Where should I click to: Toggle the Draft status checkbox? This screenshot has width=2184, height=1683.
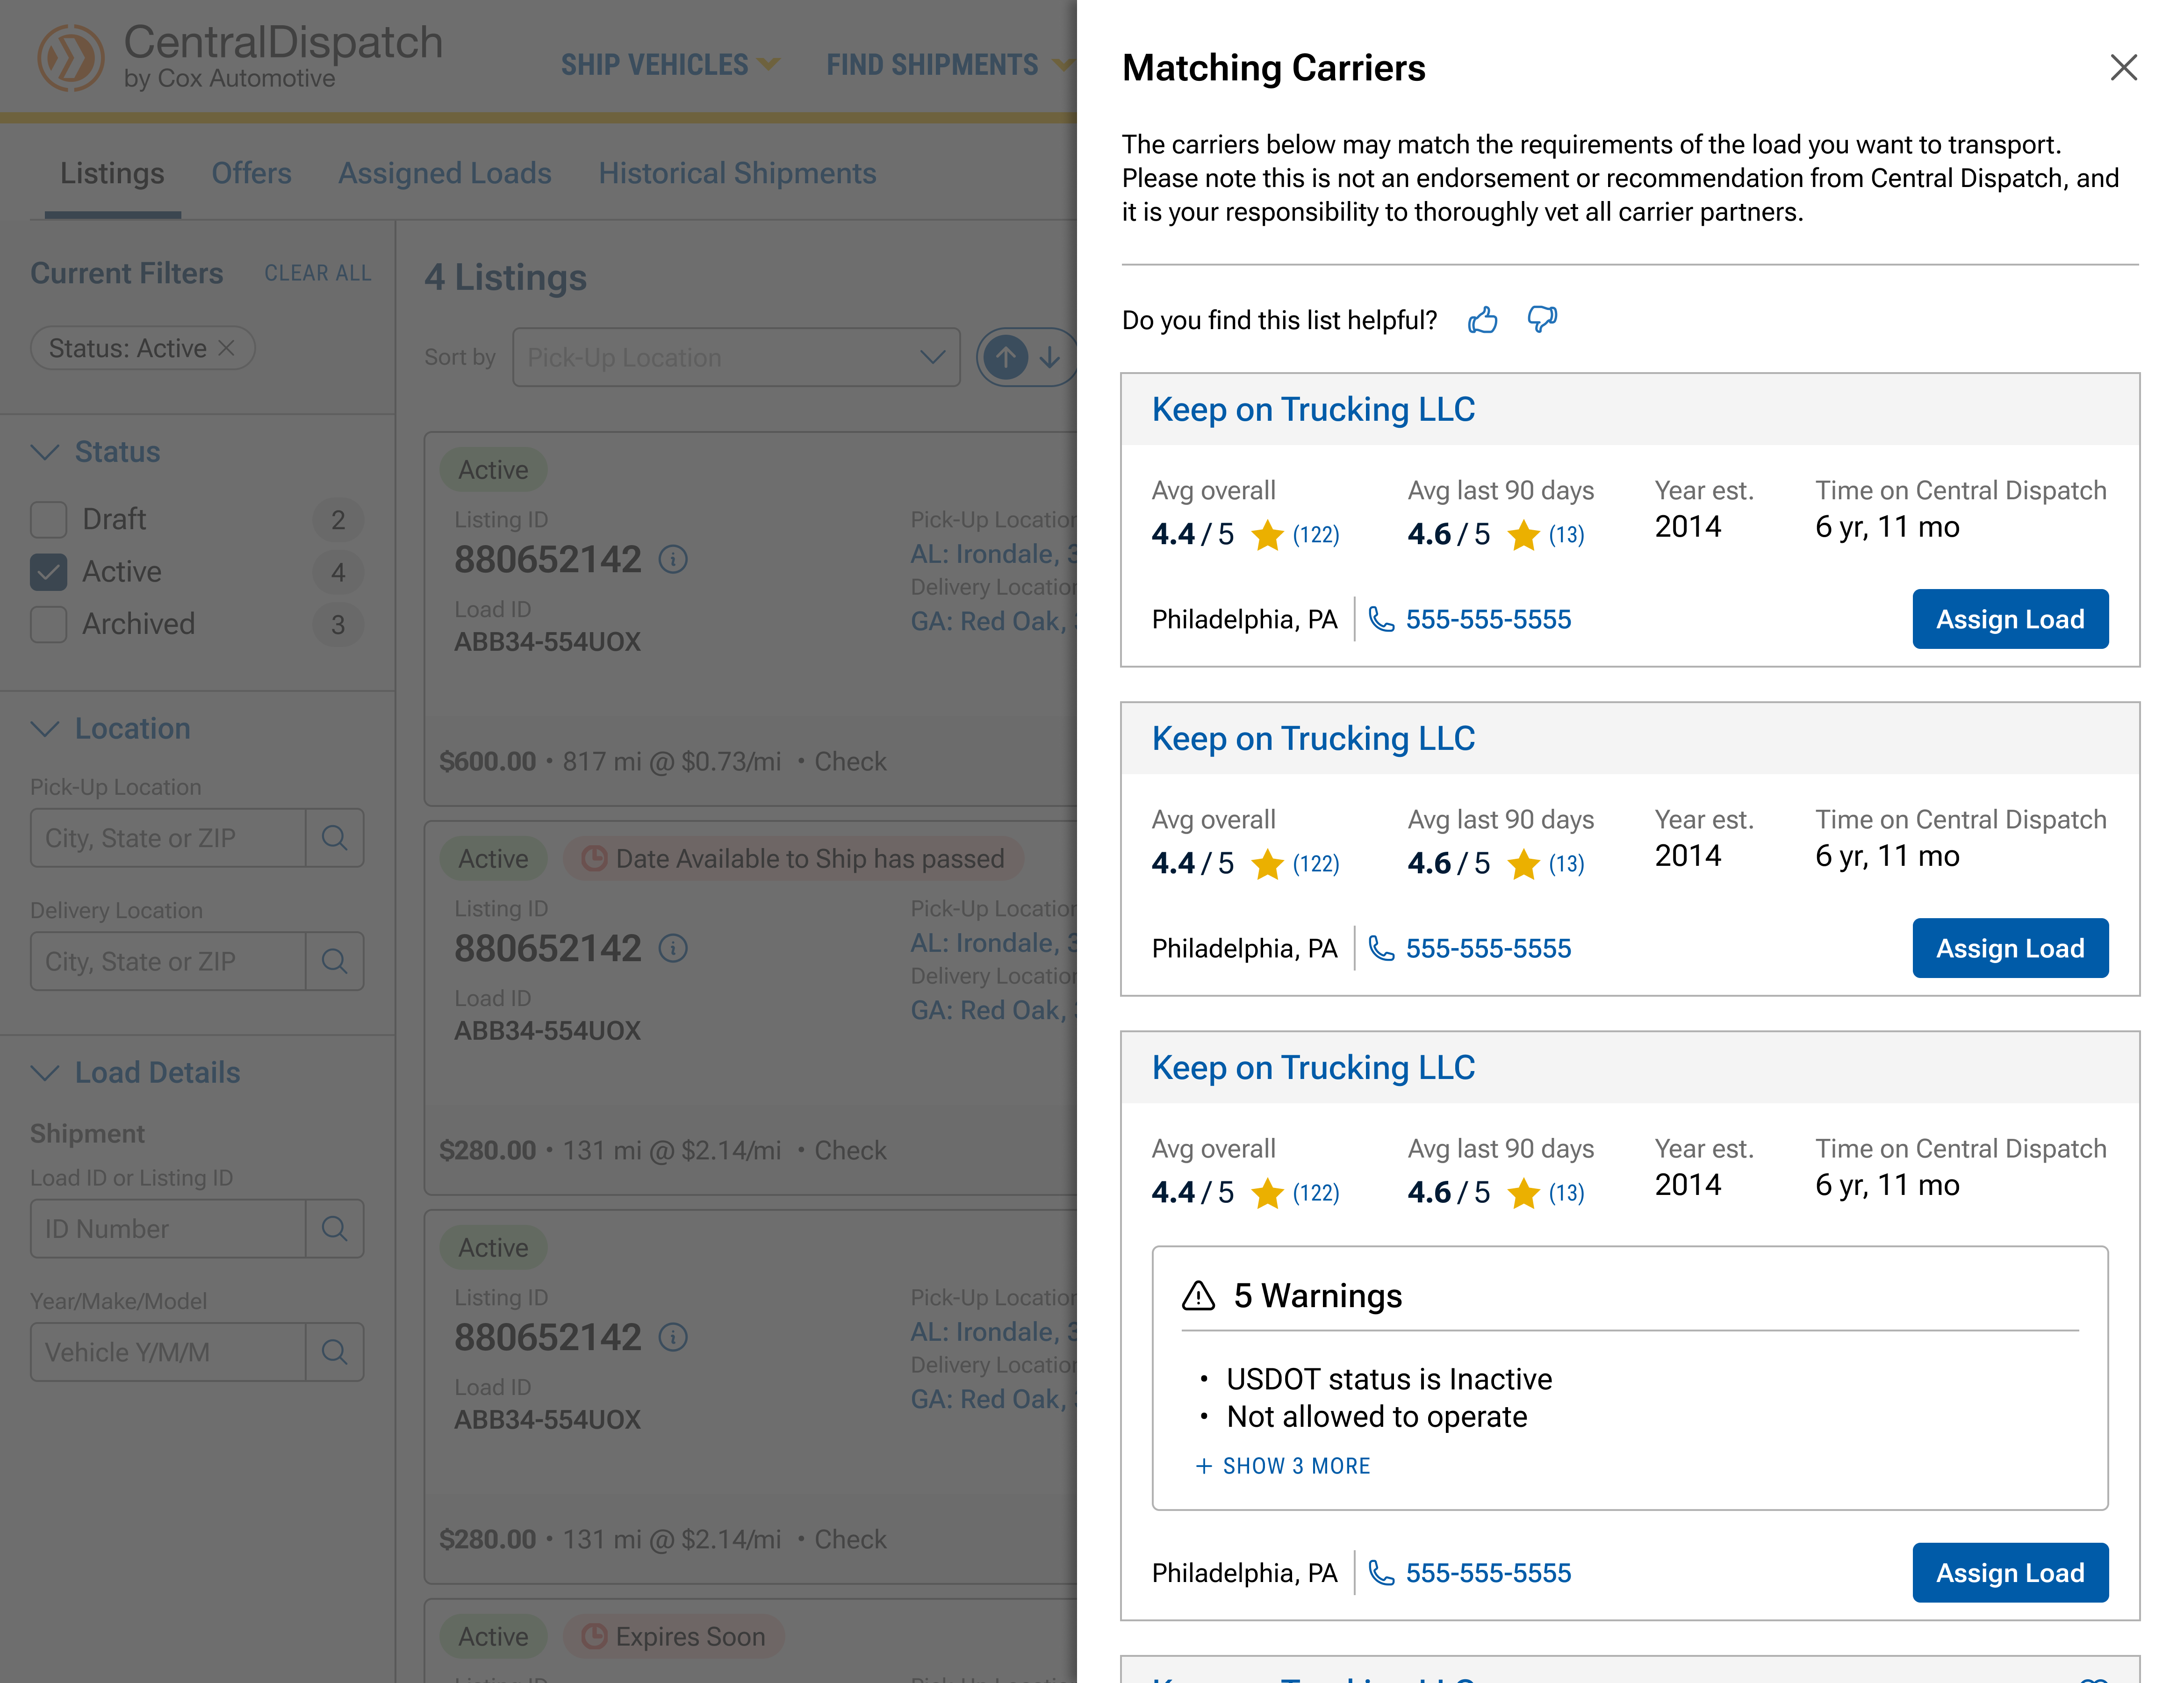tap(48, 520)
